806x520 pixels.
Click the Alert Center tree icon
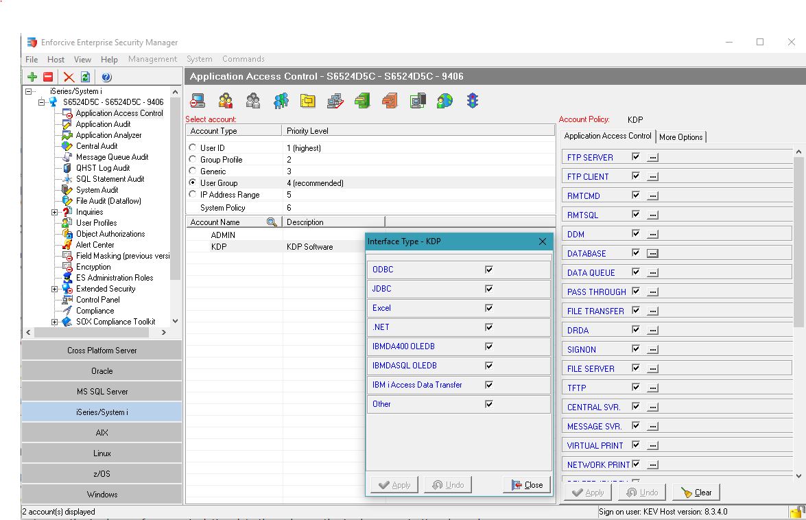click(x=67, y=245)
